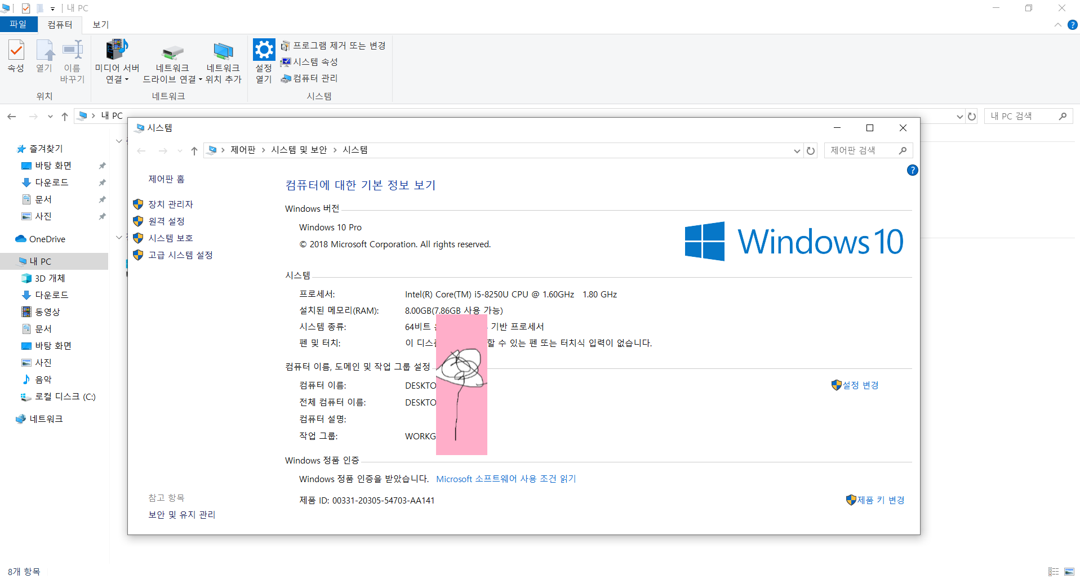1080x579 pixels.
Task: Open quick access toolbar customize dropdown
Action: pyautogui.click(x=52, y=8)
